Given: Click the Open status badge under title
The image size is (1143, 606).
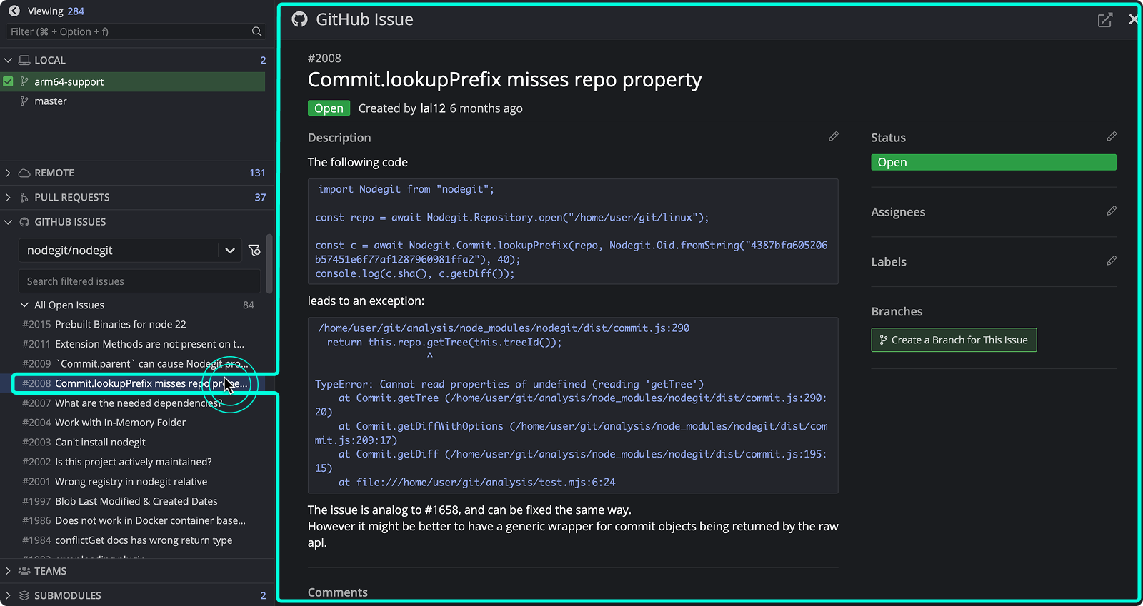Looking at the screenshot, I should (x=329, y=108).
